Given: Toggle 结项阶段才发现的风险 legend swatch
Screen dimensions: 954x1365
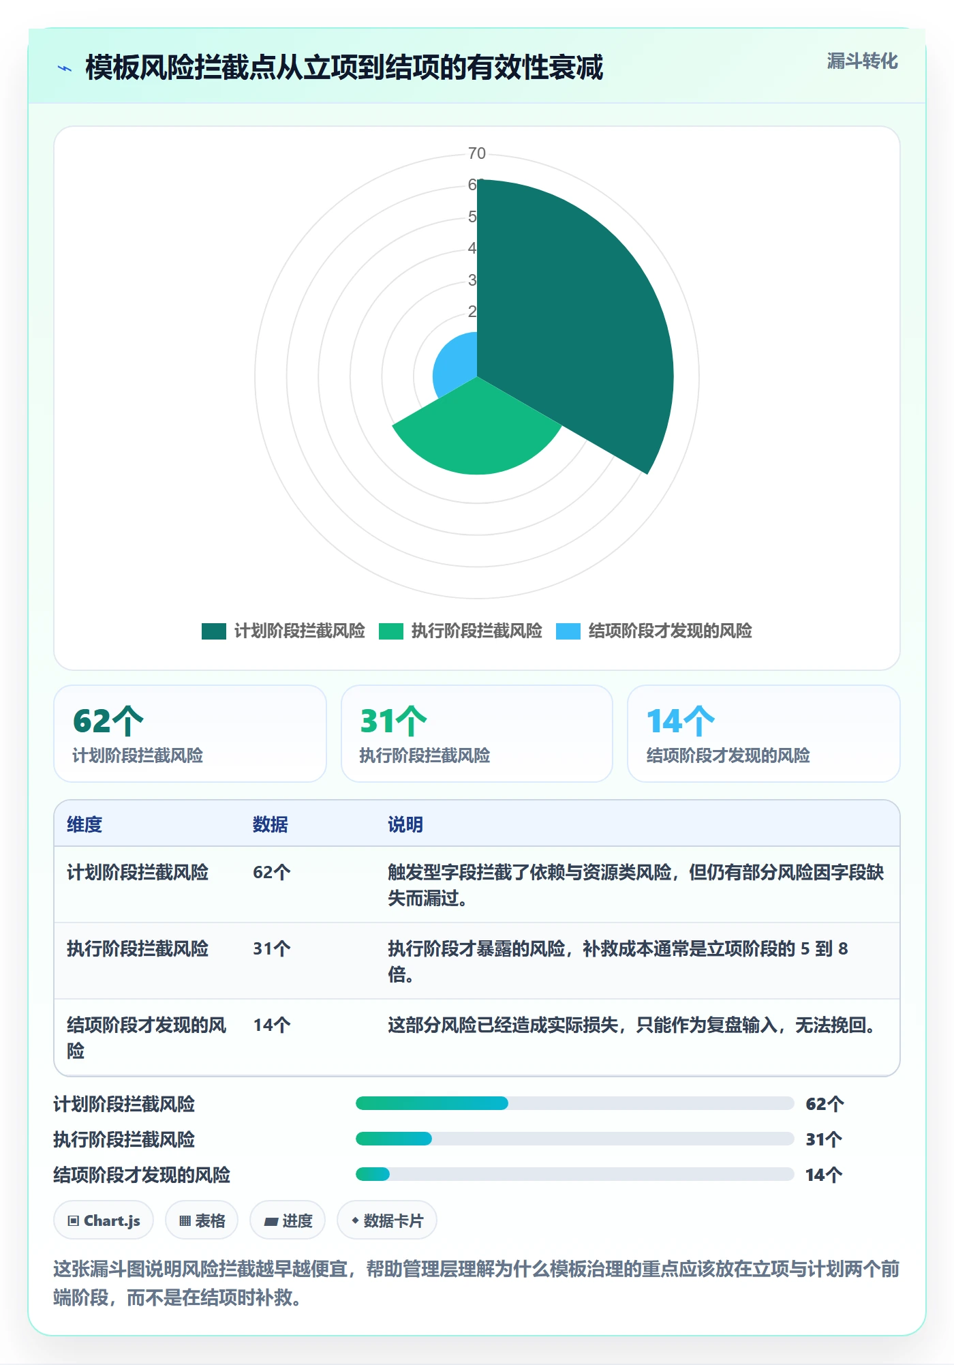Looking at the screenshot, I should click(568, 631).
